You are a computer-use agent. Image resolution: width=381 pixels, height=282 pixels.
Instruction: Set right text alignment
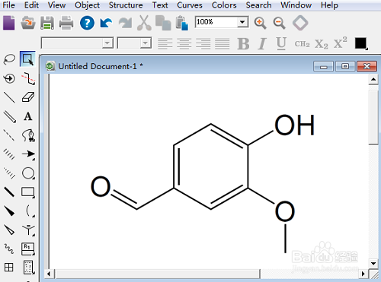pyautogui.click(x=203, y=43)
